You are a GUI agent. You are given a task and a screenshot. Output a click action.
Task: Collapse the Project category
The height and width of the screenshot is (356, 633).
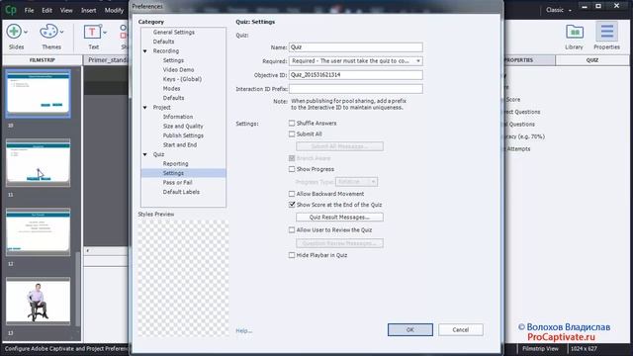(x=145, y=108)
